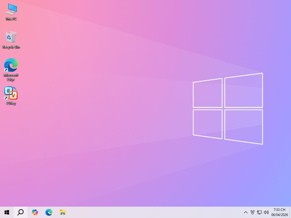Image resolution: width=291 pixels, height=218 pixels.
Task: Open the clock showing 7:33 CH
Action: [280, 212]
